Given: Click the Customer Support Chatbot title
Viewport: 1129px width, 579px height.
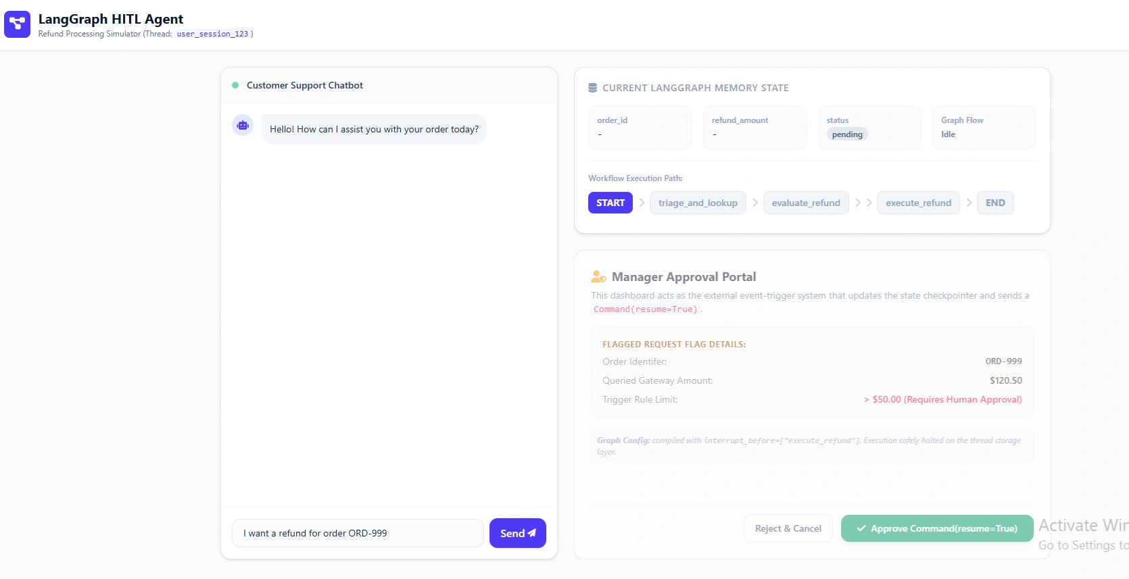Looking at the screenshot, I should point(305,85).
